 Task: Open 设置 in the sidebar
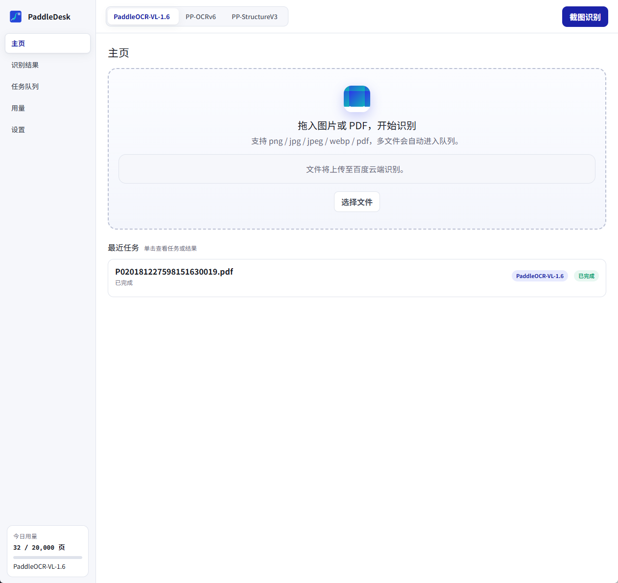(48, 130)
